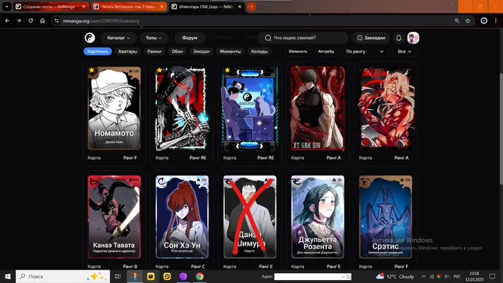Open the Джульетта Розента card

point(318,217)
